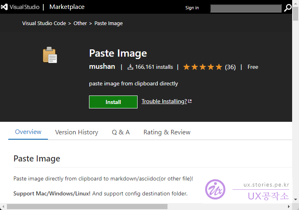This screenshot has height=210, width=299.
Task: Open the Q & A tab
Action: [x=121, y=132]
